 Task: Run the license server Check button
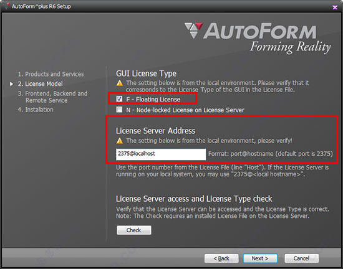coord(134,230)
